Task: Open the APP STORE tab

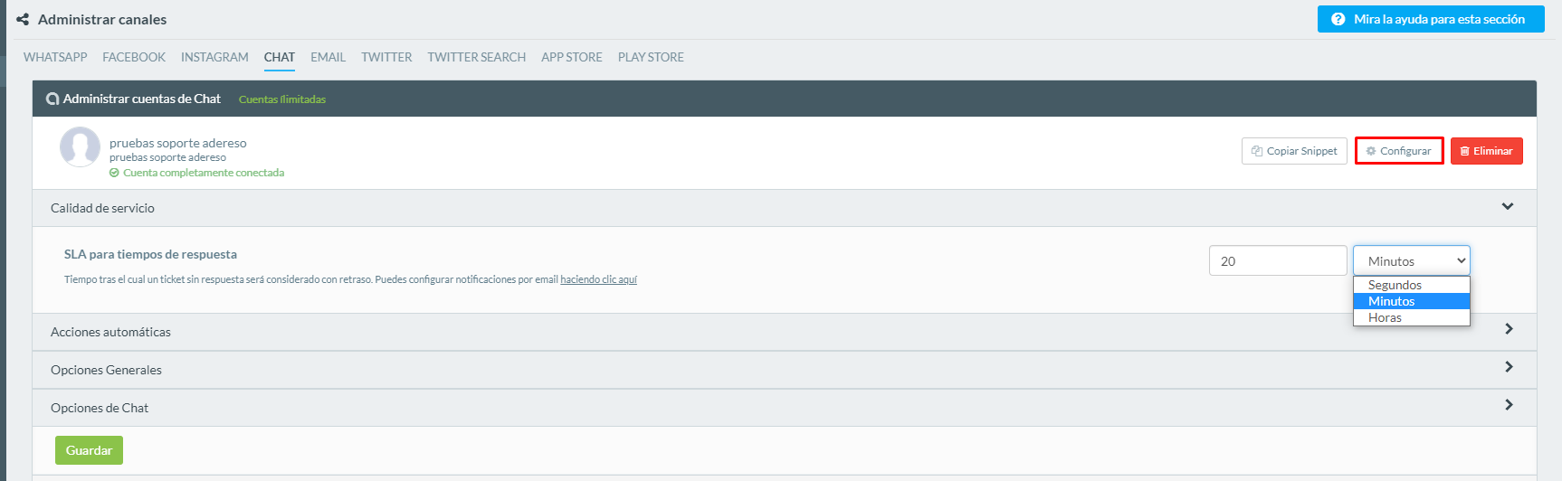Action: (x=572, y=57)
